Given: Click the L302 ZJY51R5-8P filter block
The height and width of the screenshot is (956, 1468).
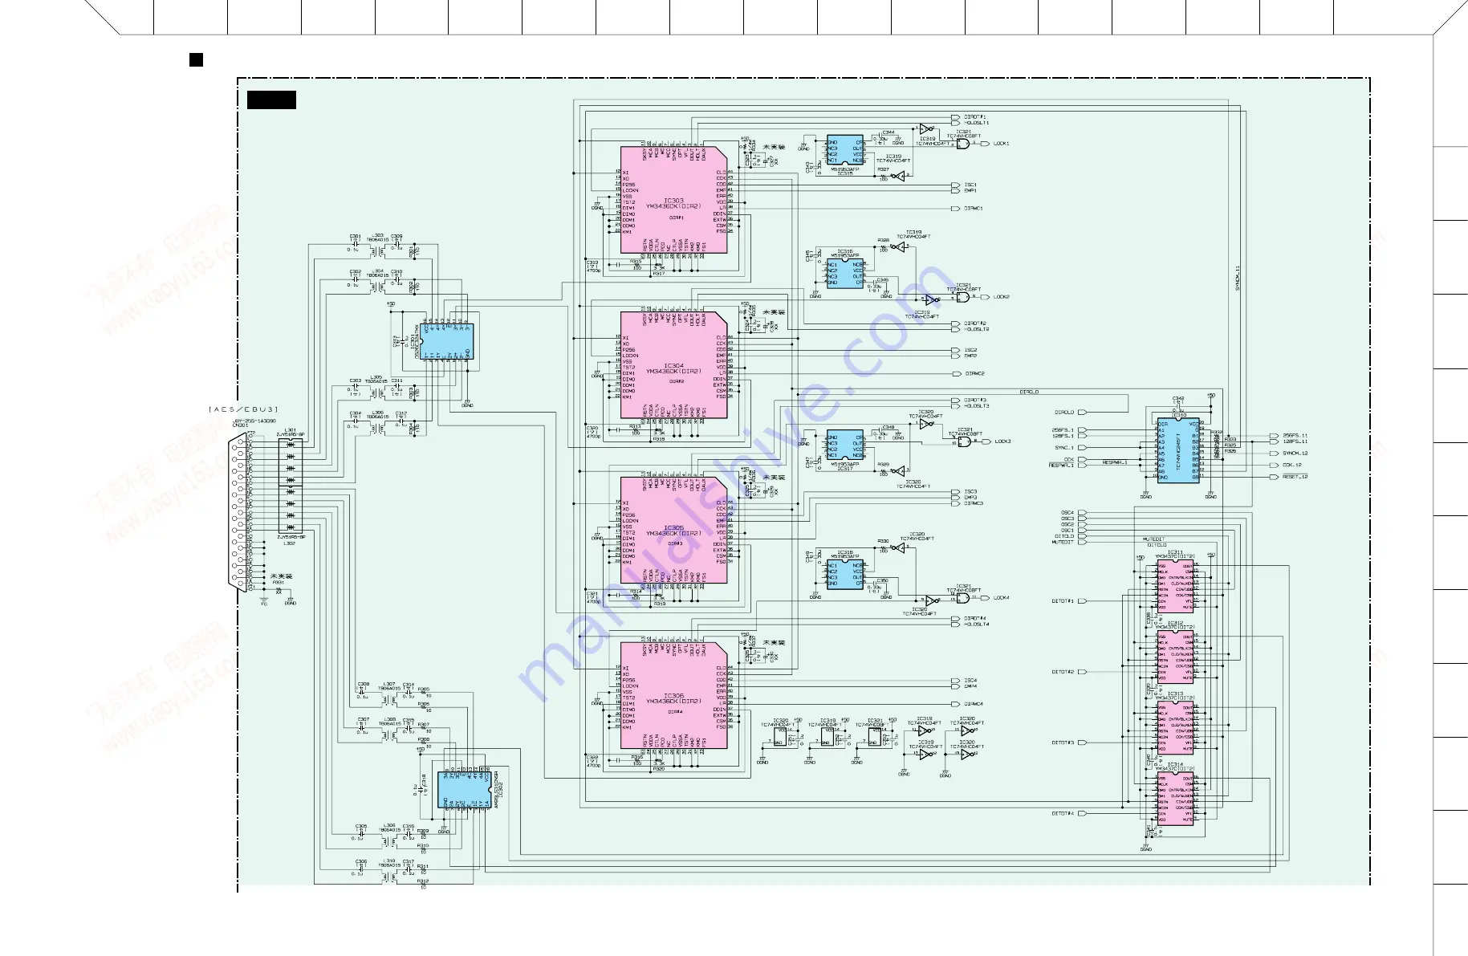Looking at the screenshot, I should click(291, 510).
